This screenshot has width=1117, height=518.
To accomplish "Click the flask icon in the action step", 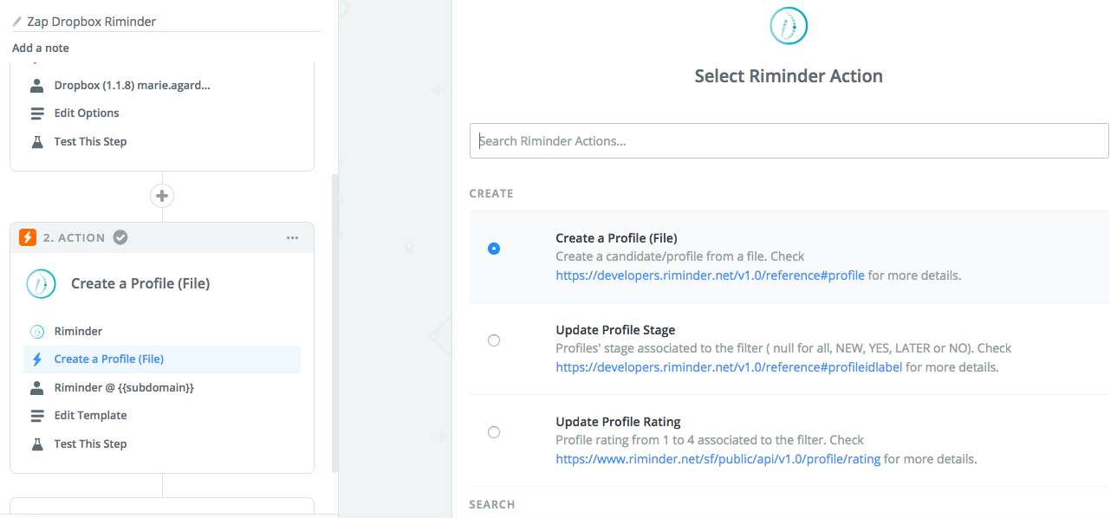I will [x=36, y=444].
